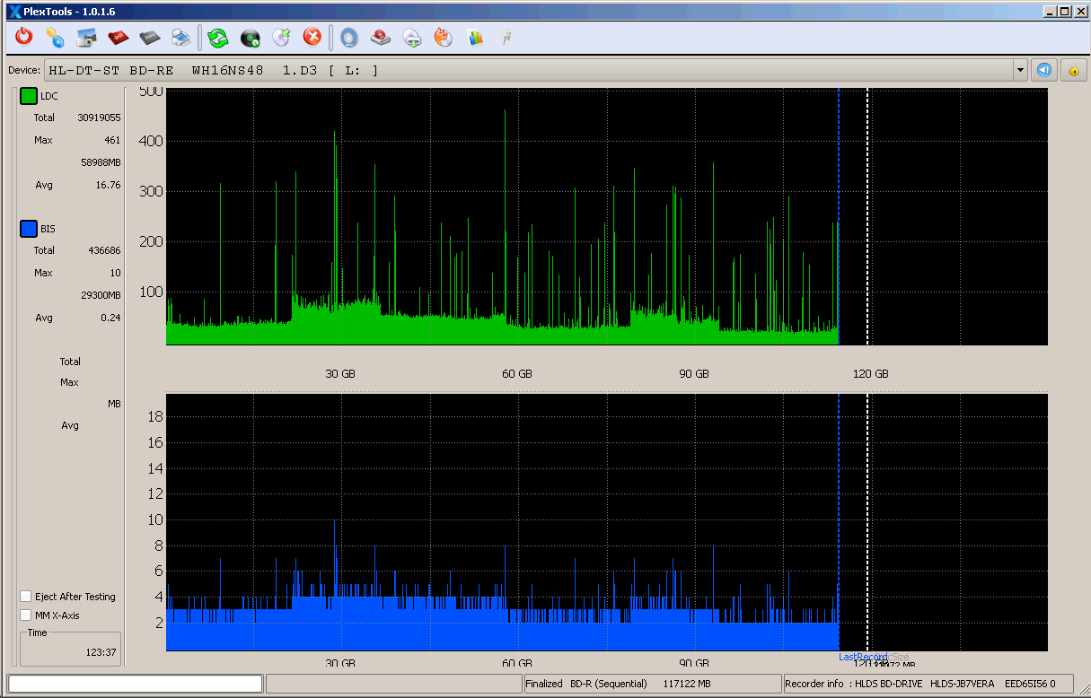Open settings with the blue gears icon
Image resolution: width=1091 pixels, height=698 pixels.
pos(56,38)
